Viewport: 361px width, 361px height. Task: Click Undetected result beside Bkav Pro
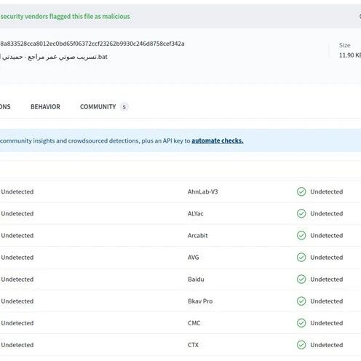point(327,301)
